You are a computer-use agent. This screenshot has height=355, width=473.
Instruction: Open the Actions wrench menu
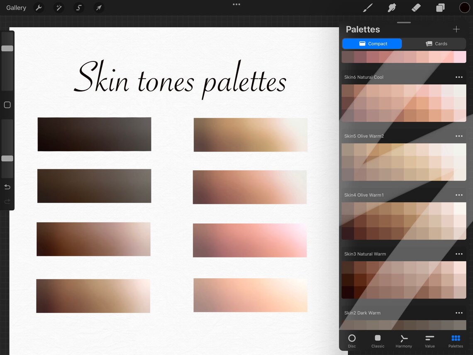(x=39, y=7)
